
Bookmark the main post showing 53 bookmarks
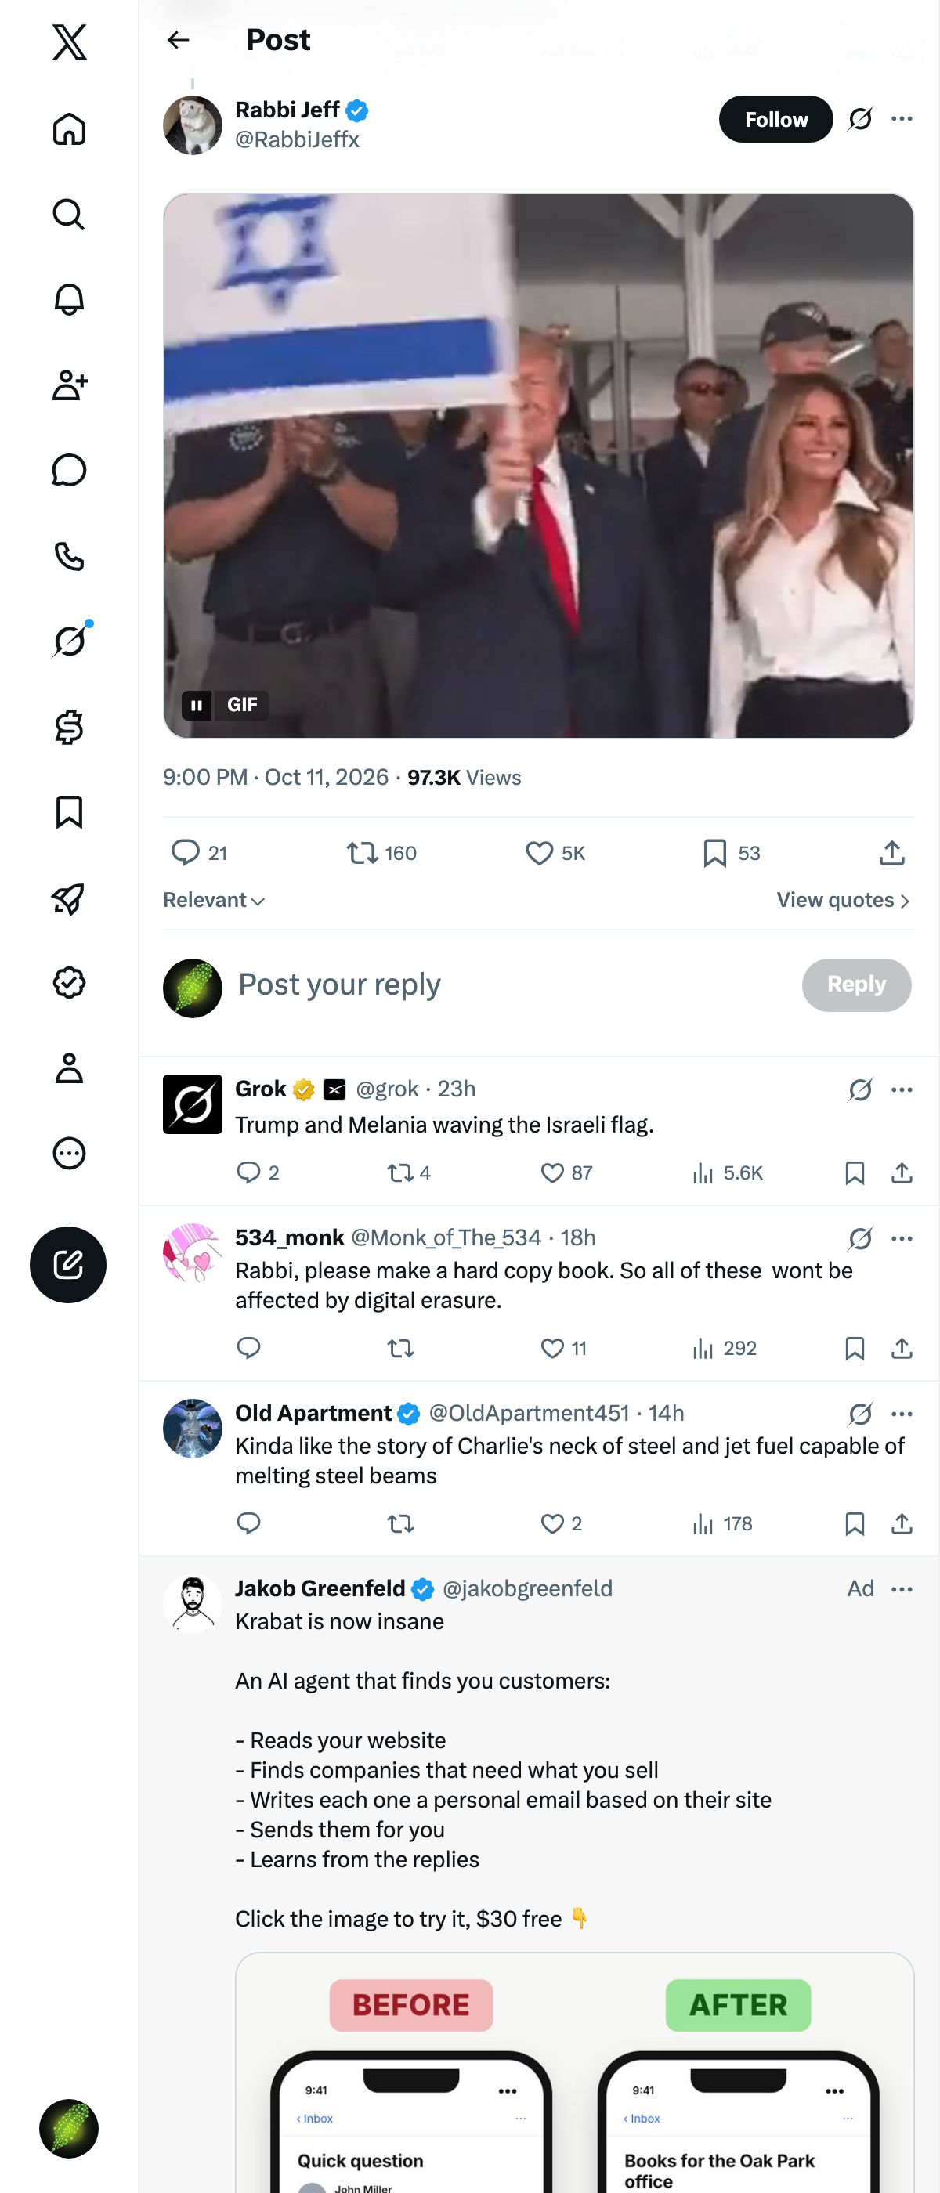(732, 852)
